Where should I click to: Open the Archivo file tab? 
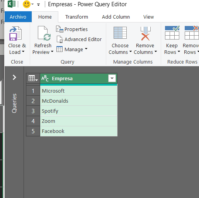pyautogui.click(x=18, y=17)
